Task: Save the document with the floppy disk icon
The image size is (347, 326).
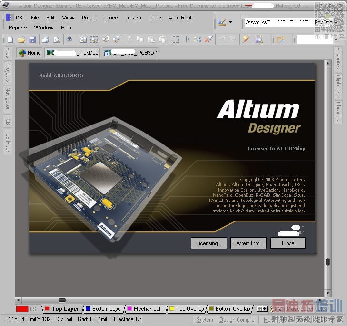Action: pyautogui.click(x=32, y=39)
